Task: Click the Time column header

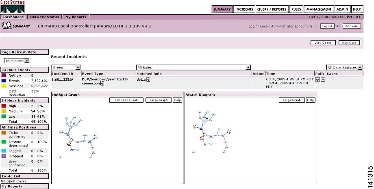Action: pyautogui.click(x=290, y=73)
